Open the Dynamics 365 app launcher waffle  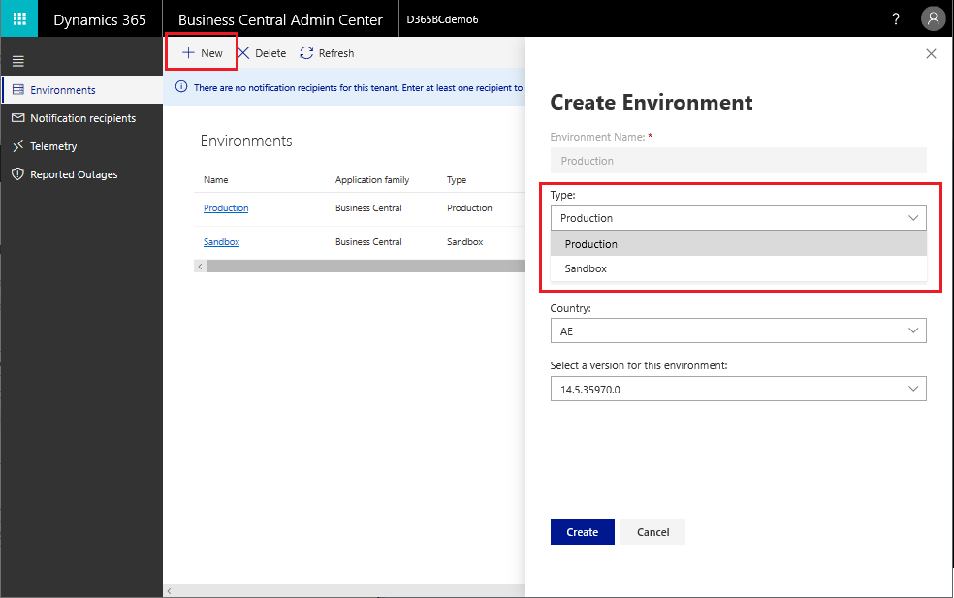point(19,18)
